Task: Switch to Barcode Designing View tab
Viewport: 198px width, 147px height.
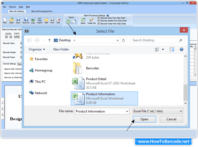Action: (42, 11)
